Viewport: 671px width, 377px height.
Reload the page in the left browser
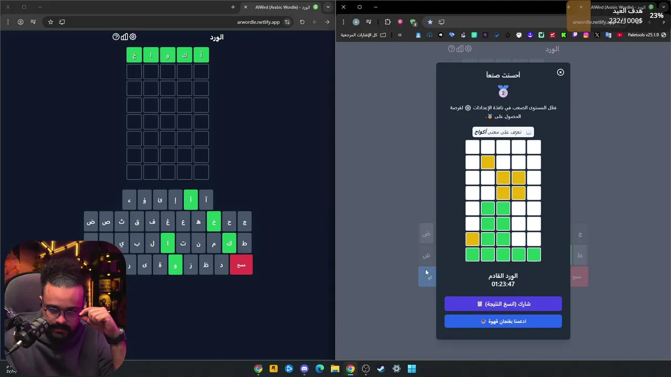(302, 22)
